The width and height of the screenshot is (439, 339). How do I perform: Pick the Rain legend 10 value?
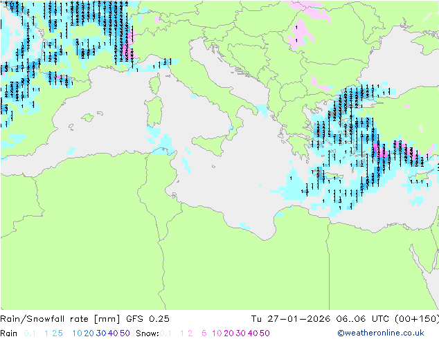coord(78,333)
